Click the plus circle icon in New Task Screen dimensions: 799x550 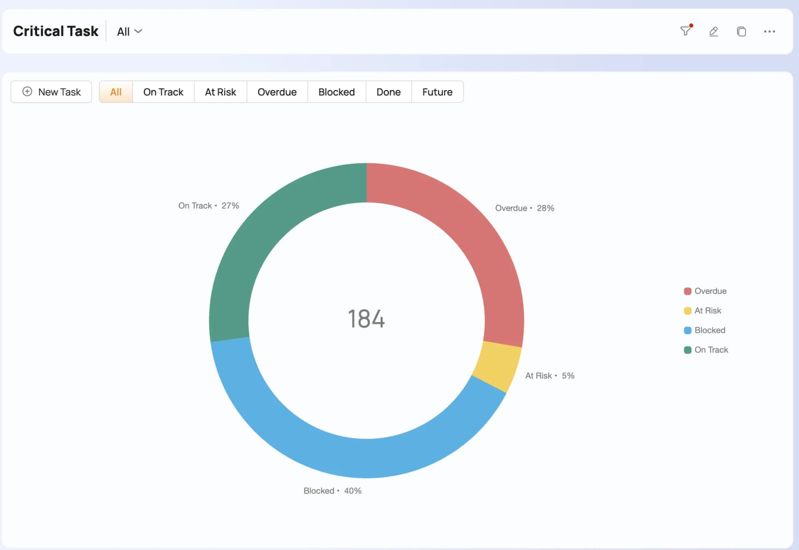tap(27, 91)
